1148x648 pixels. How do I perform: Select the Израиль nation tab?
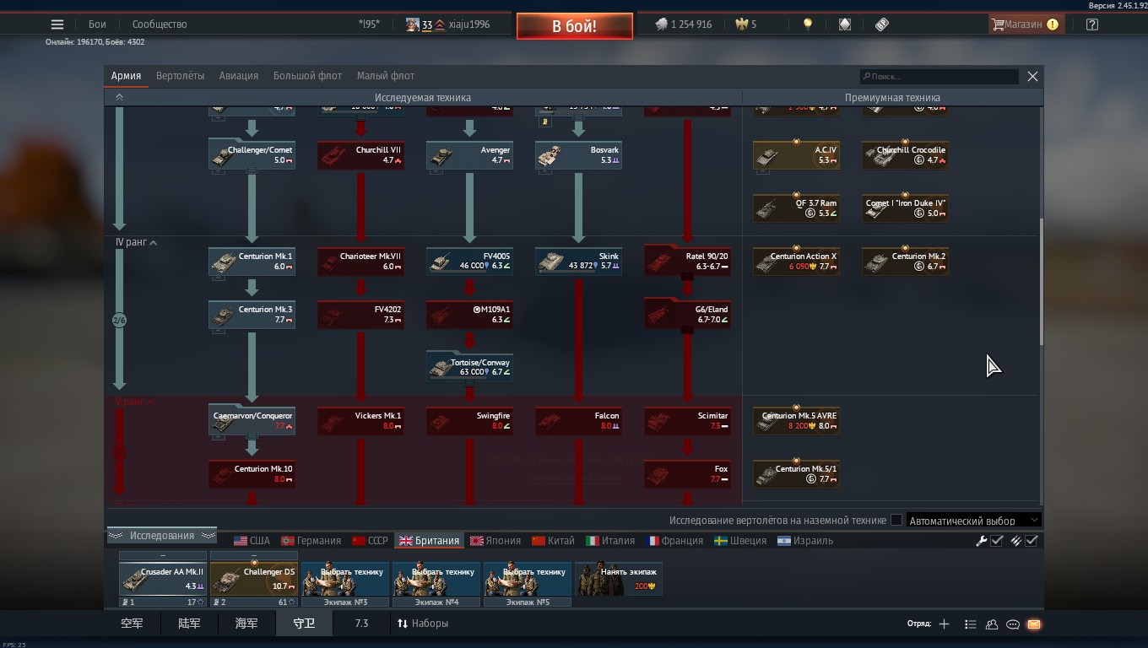(805, 541)
